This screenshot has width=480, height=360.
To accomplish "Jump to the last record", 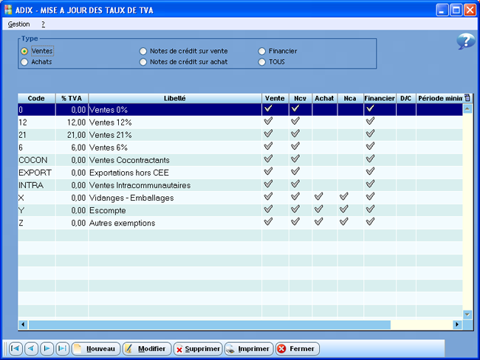I will 63,349.
